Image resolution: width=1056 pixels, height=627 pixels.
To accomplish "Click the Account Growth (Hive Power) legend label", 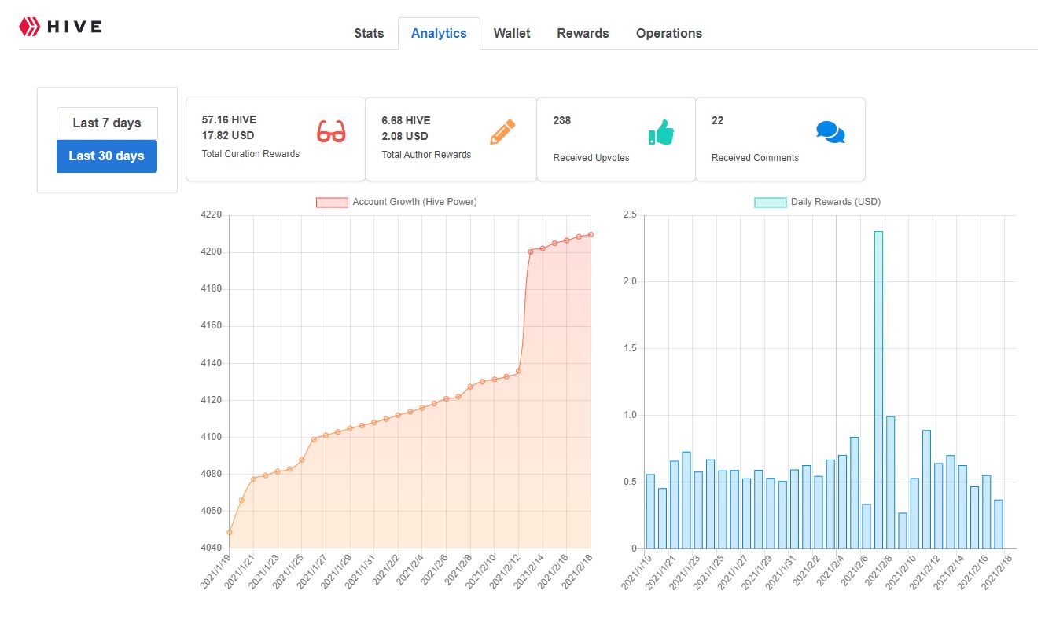I will click(x=414, y=202).
